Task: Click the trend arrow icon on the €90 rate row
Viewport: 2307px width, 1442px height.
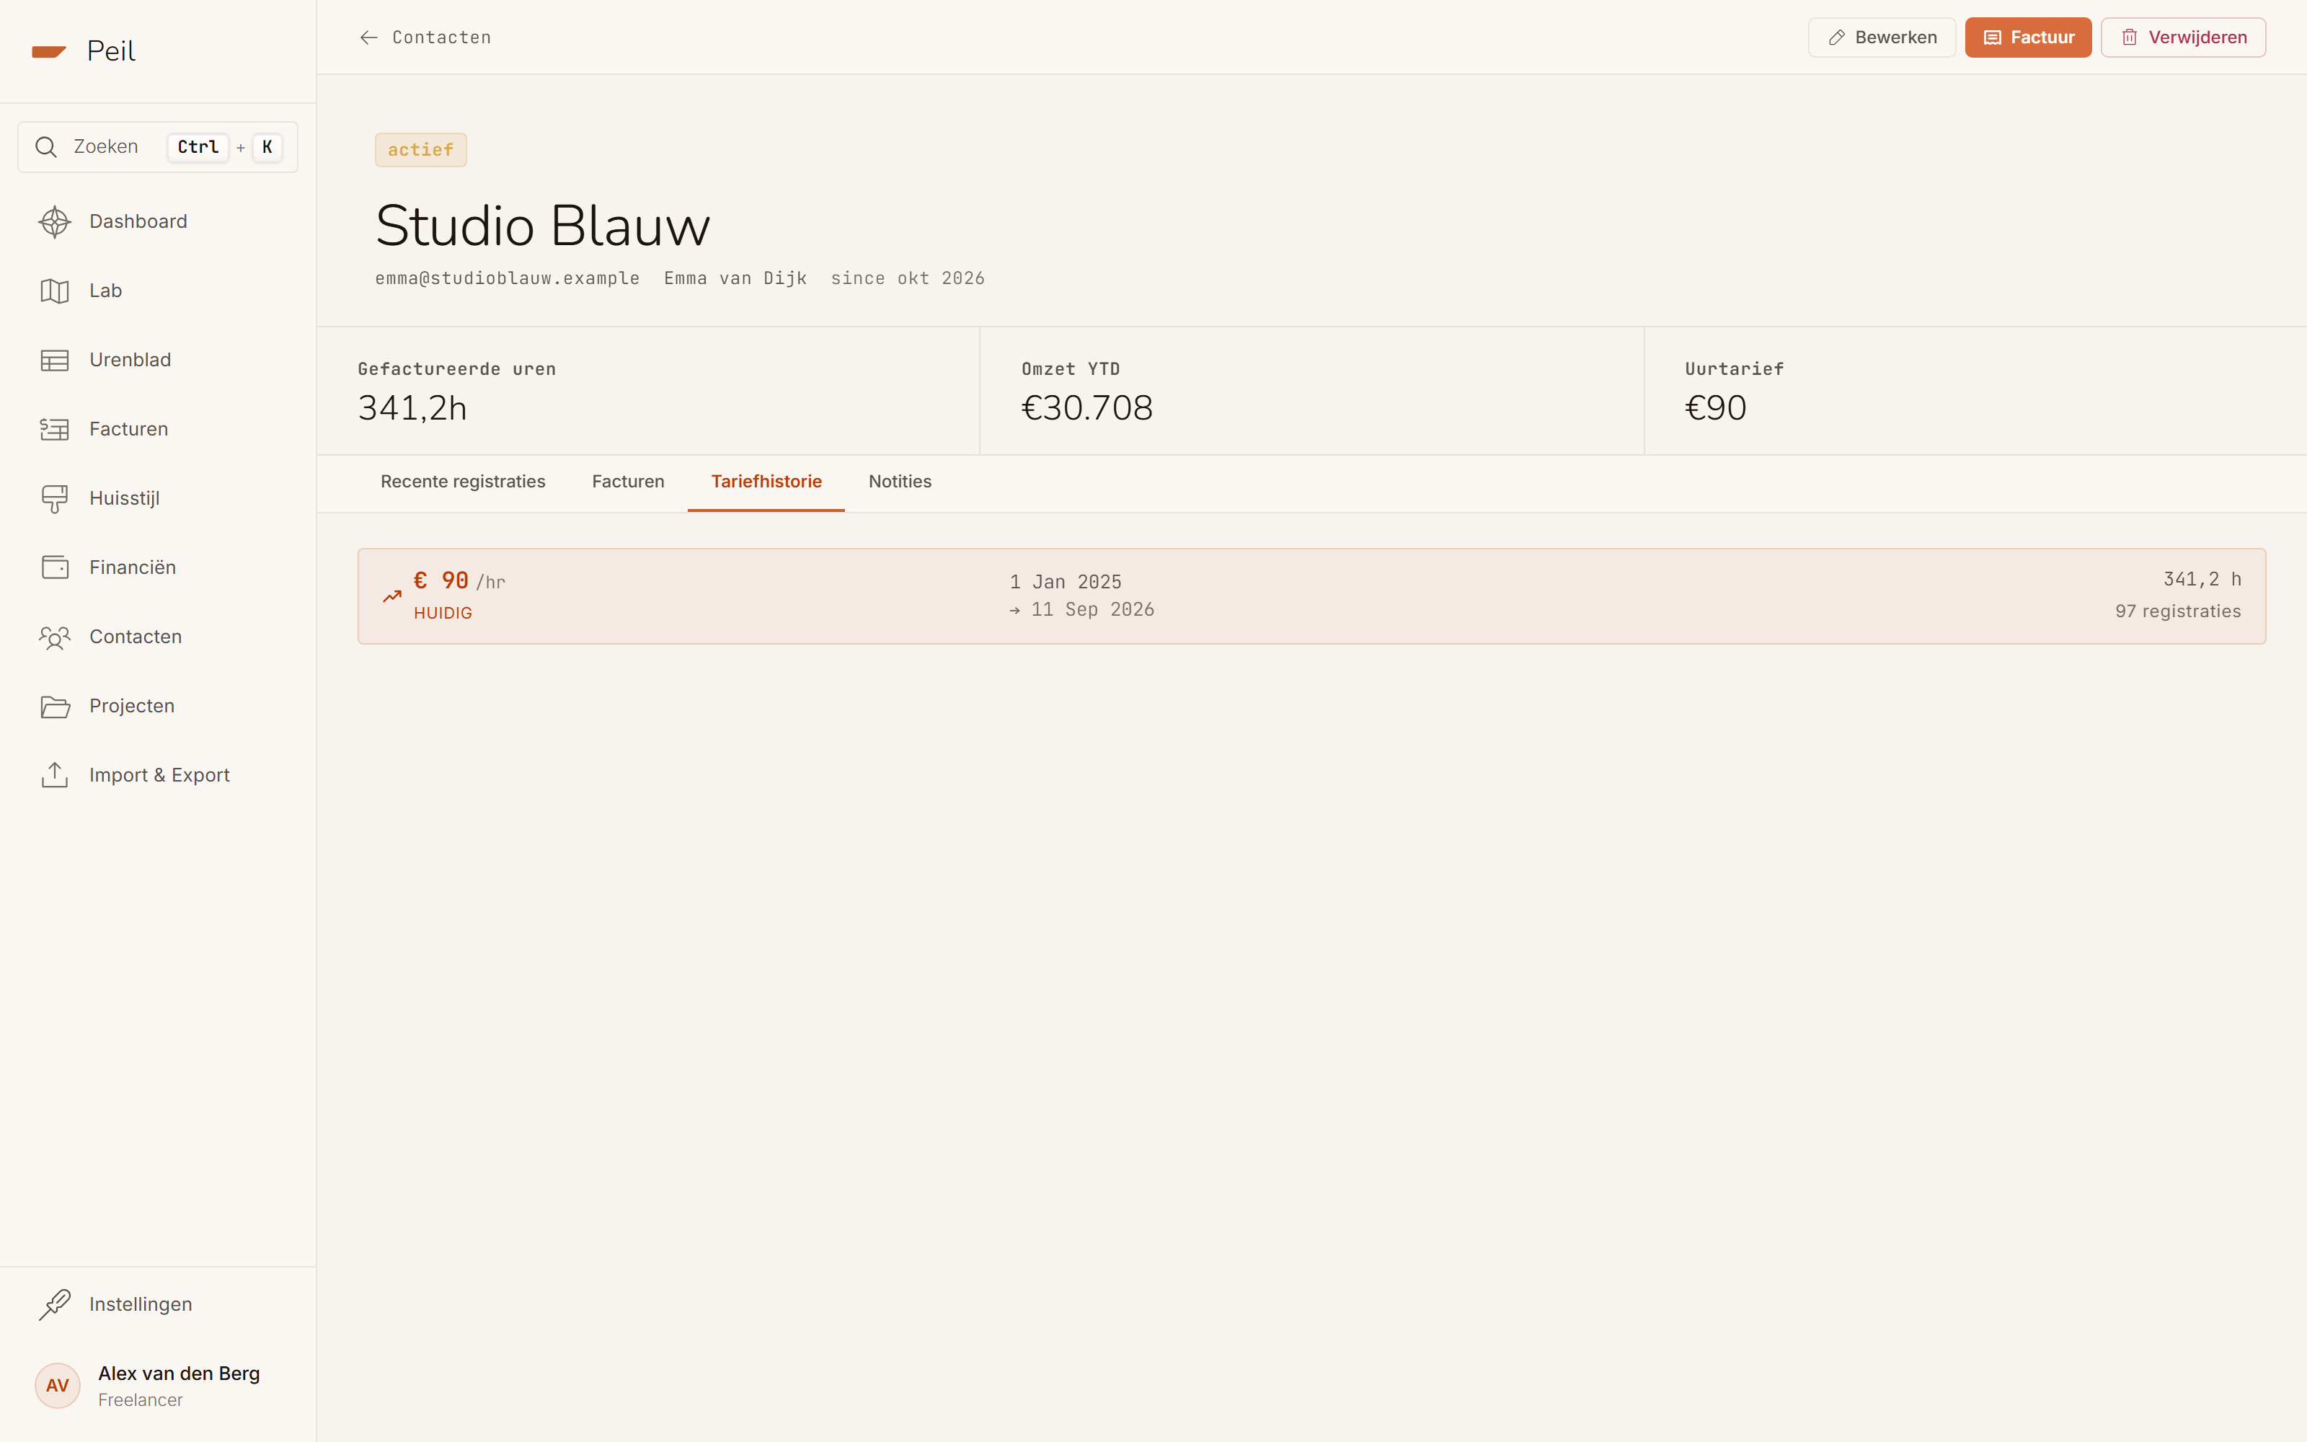Action: [x=391, y=596]
